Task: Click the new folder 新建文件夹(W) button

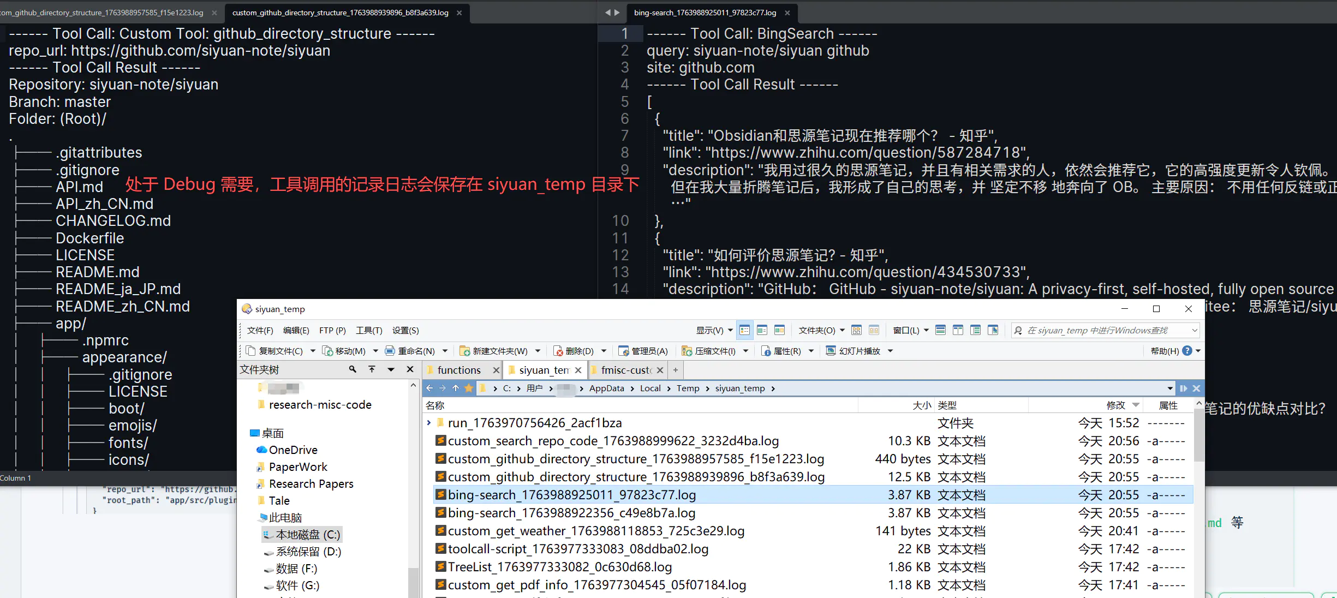Action: tap(494, 351)
